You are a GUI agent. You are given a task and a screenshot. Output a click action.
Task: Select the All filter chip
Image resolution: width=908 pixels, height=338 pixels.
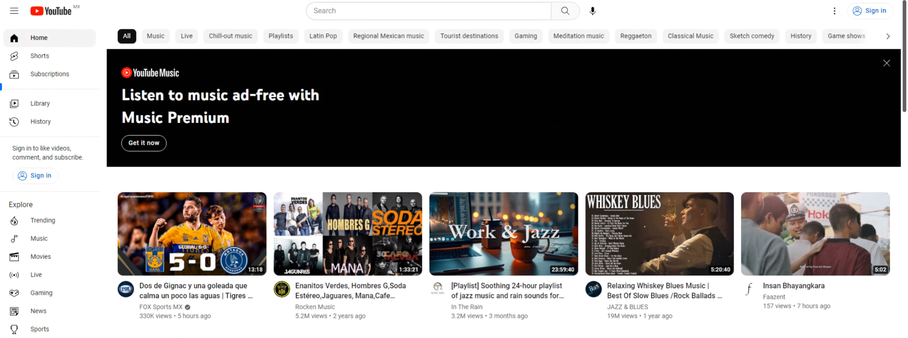(127, 36)
